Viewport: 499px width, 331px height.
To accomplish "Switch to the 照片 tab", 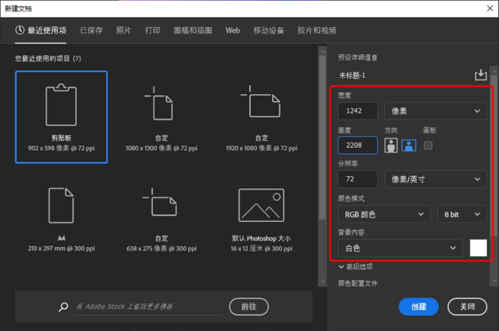I will (x=124, y=30).
